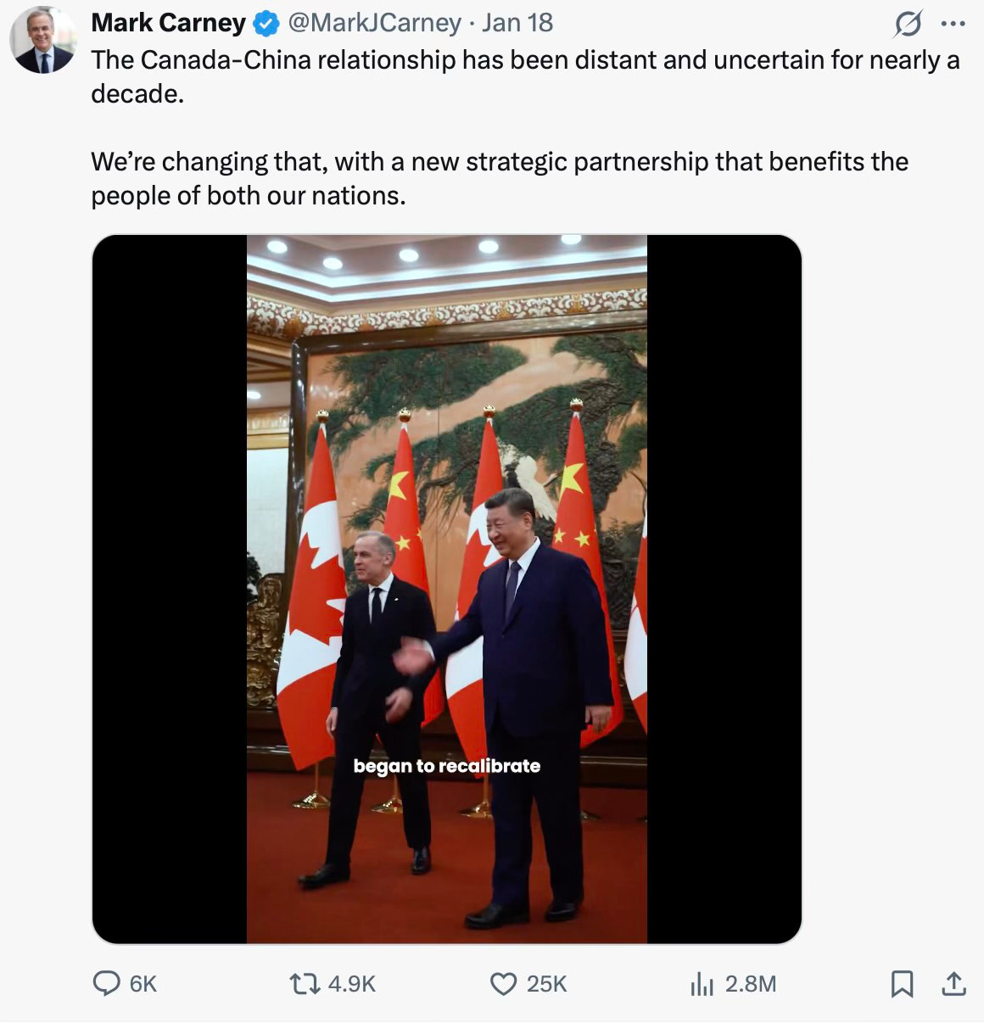Bookmark this post
This screenshot has height=1023, width=984.
point(903,984)
